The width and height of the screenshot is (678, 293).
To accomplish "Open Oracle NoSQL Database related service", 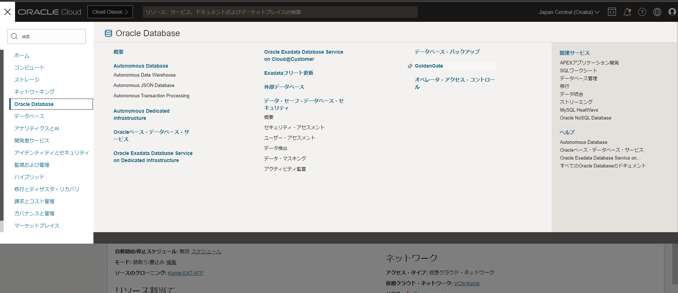I will point(586,118).
